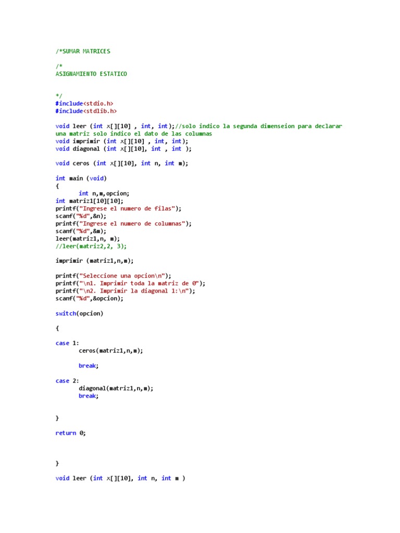Click the line 'return 0;'
Image resolution: width=400 pixels, height=533 pixels.
click(x=71, y=433)
